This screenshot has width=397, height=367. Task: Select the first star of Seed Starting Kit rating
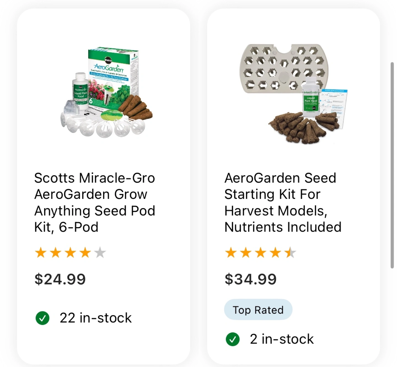[231, 252]
